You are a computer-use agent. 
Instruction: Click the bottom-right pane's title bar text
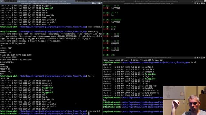pos(148,57)
